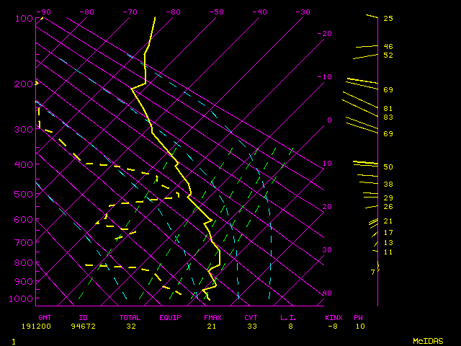The width and height of the screenshot is (461, 346).
Task: Click the KINX column header
Action: click(x=334, y=317)
